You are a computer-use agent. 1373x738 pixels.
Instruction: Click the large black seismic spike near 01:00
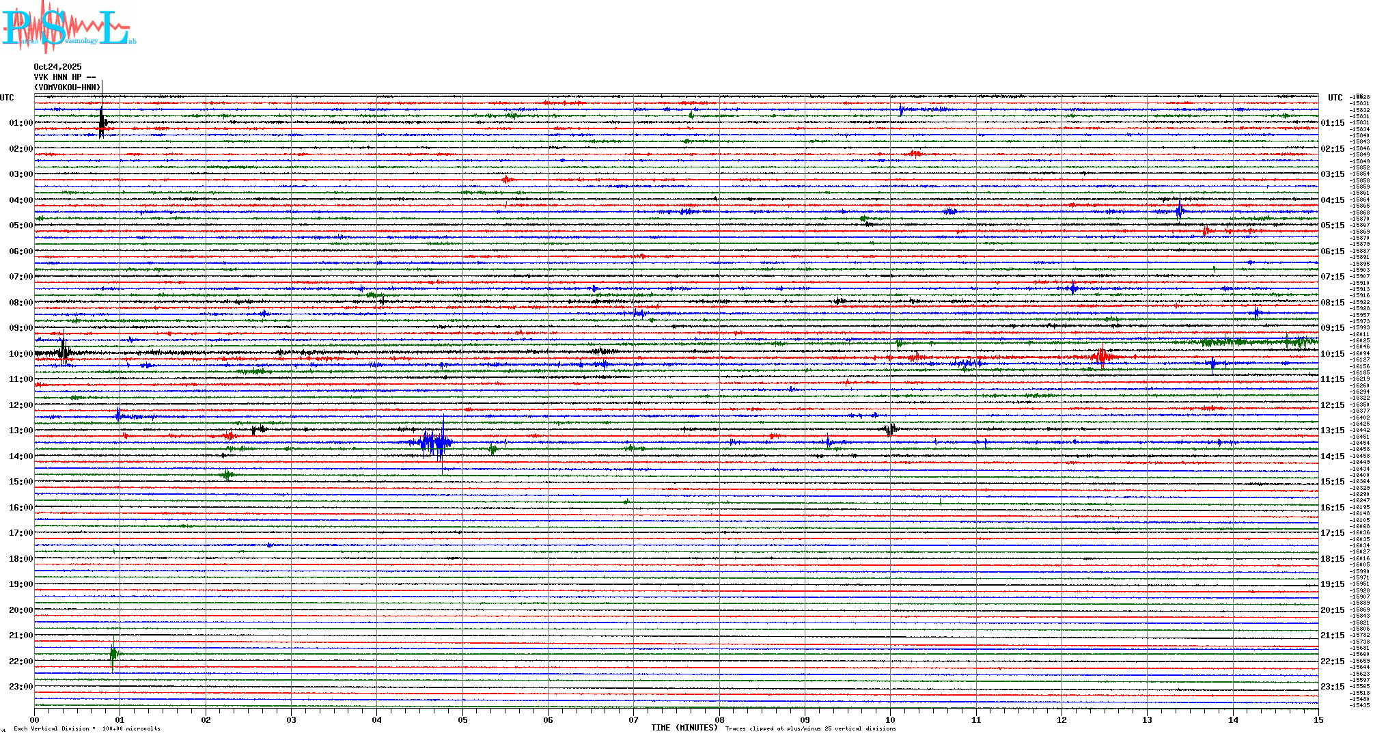tap(102, 122)
